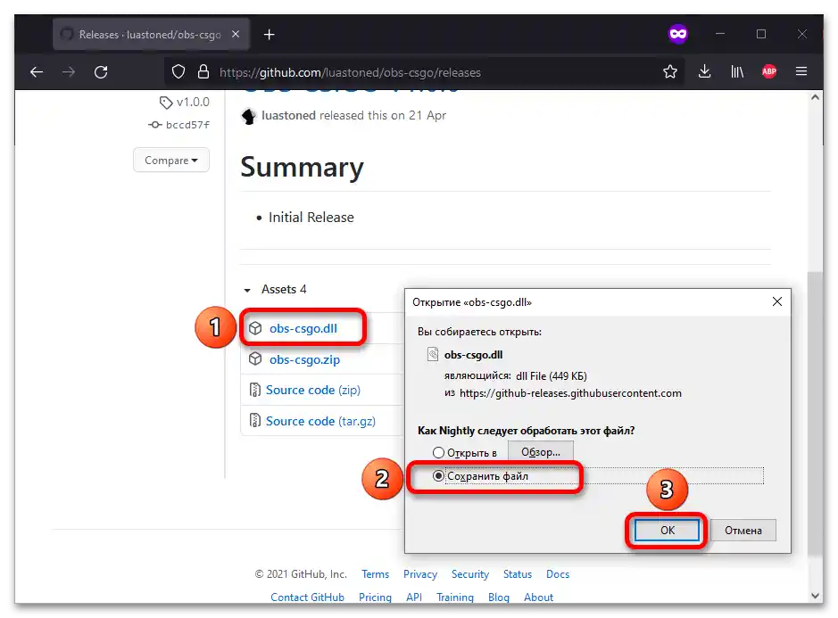Click the obs-csgo.dll file icon in dialog
The image size is (838, 618).
point(433,355)
